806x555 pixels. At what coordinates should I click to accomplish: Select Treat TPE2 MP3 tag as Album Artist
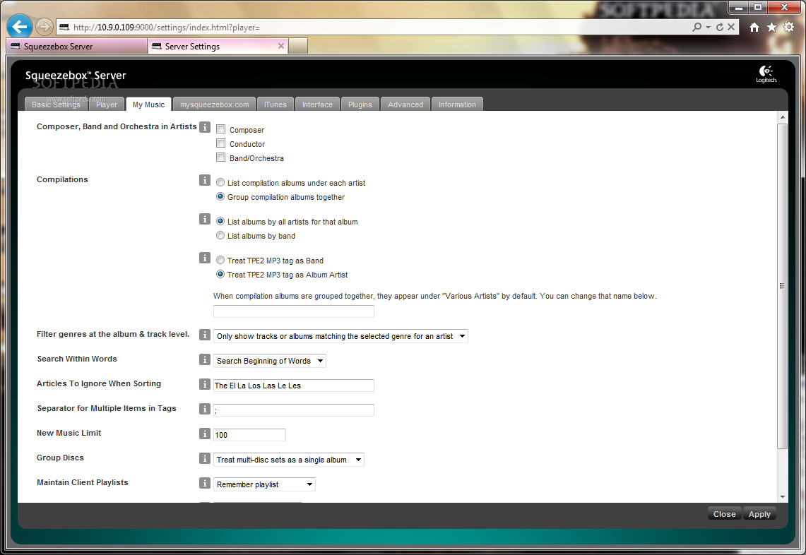tap(220, 275)
